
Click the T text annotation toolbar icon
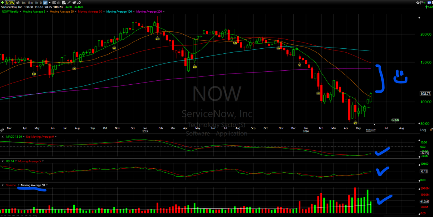click(x=54, y=3)
